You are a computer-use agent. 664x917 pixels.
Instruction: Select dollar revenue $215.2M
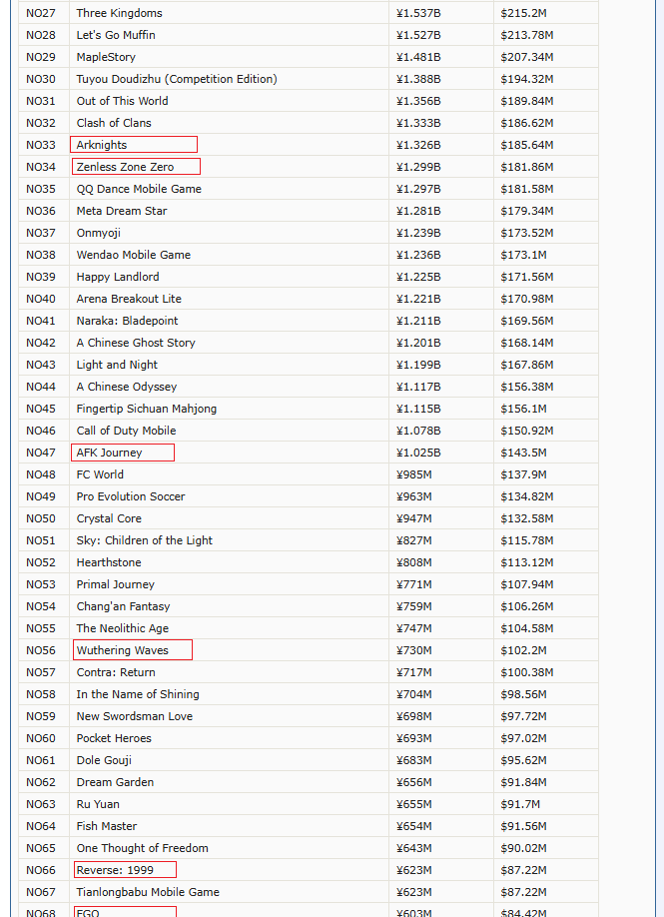524,13
